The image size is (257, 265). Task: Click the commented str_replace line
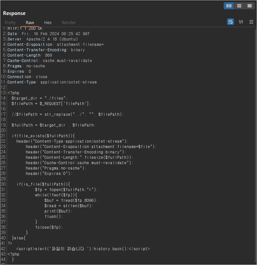tap(68, 114)
